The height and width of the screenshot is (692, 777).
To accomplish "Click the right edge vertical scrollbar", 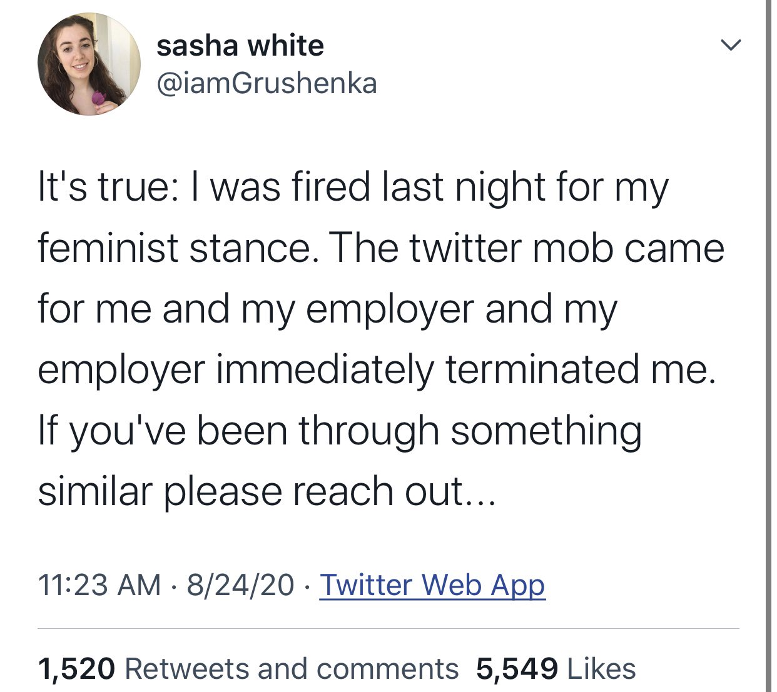I will (x=769, y=344).
